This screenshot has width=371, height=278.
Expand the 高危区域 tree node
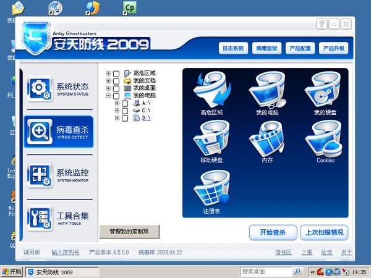pyautogui.click(x=108, y=74)
